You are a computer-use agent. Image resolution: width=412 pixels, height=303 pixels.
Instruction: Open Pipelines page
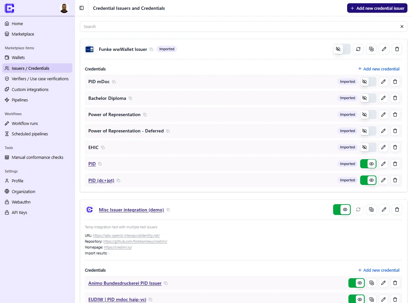pos(37,100)
